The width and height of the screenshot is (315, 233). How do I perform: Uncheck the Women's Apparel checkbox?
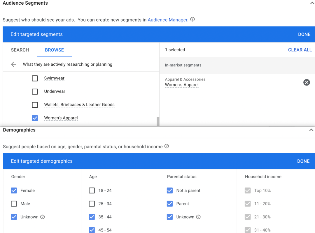[x=35, y=118]
